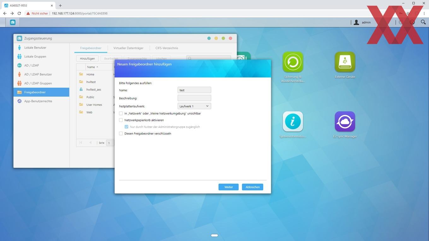Open the Systeminformationen desktop app
Screen dimensions: 429x241
tap(293, 122)
